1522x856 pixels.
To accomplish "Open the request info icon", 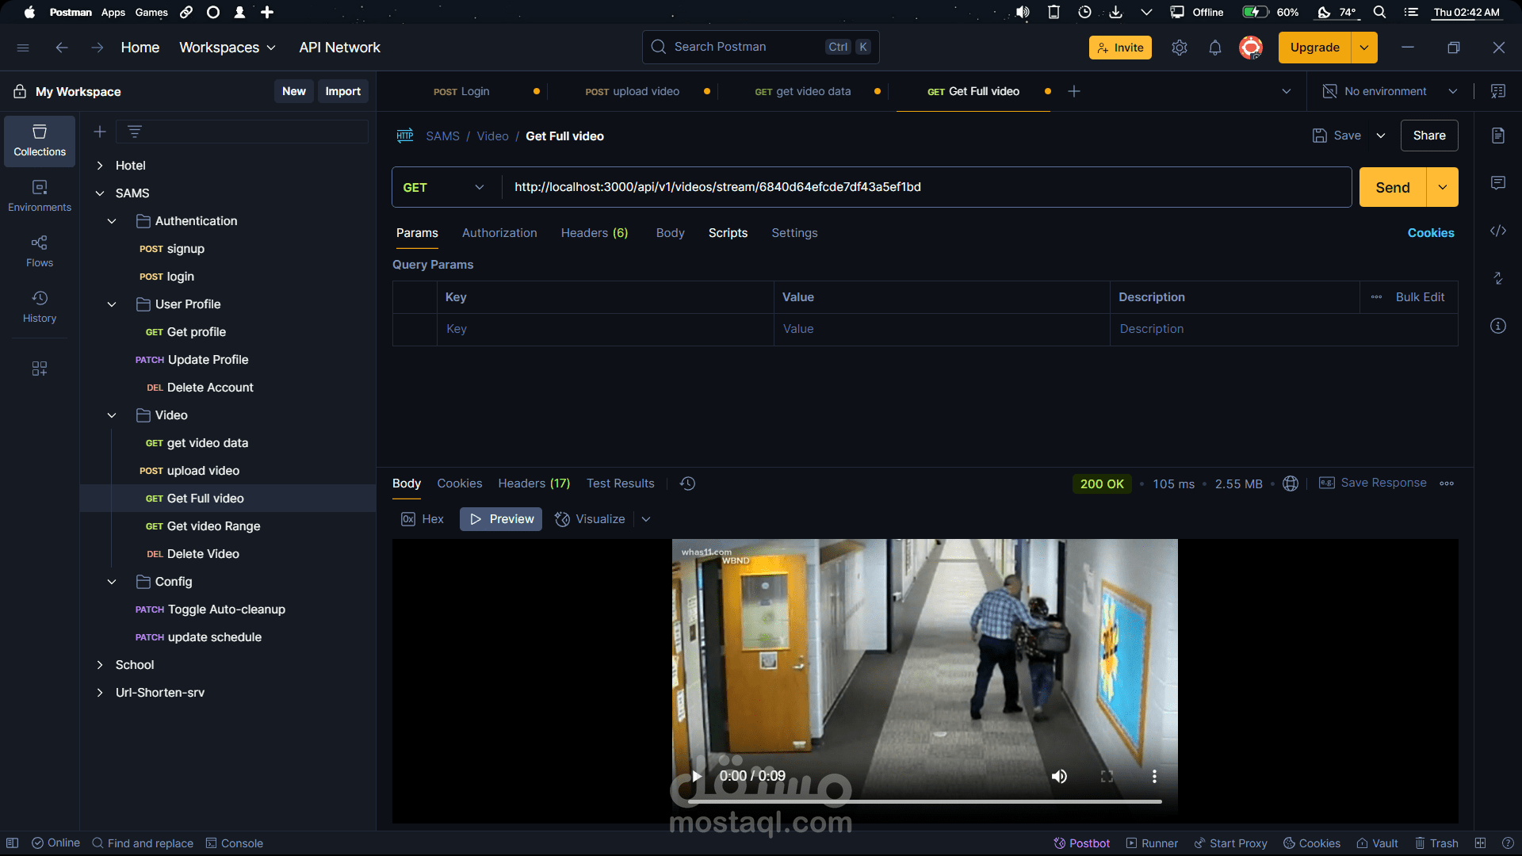I will coord(1498,326).
